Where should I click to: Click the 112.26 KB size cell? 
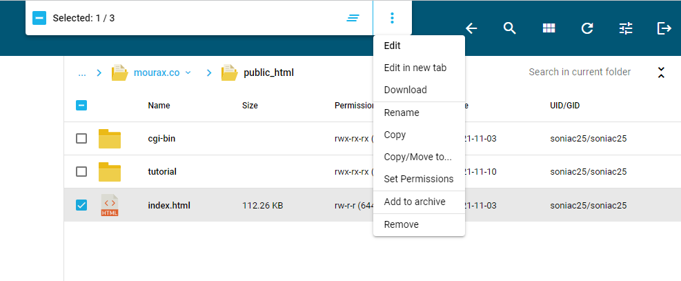click(x=263, y=206)
